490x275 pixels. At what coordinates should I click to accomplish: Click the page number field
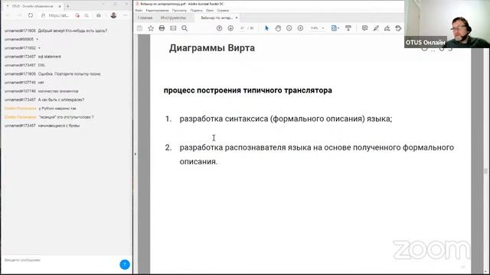pyautogui.click(x=242, y=28)
